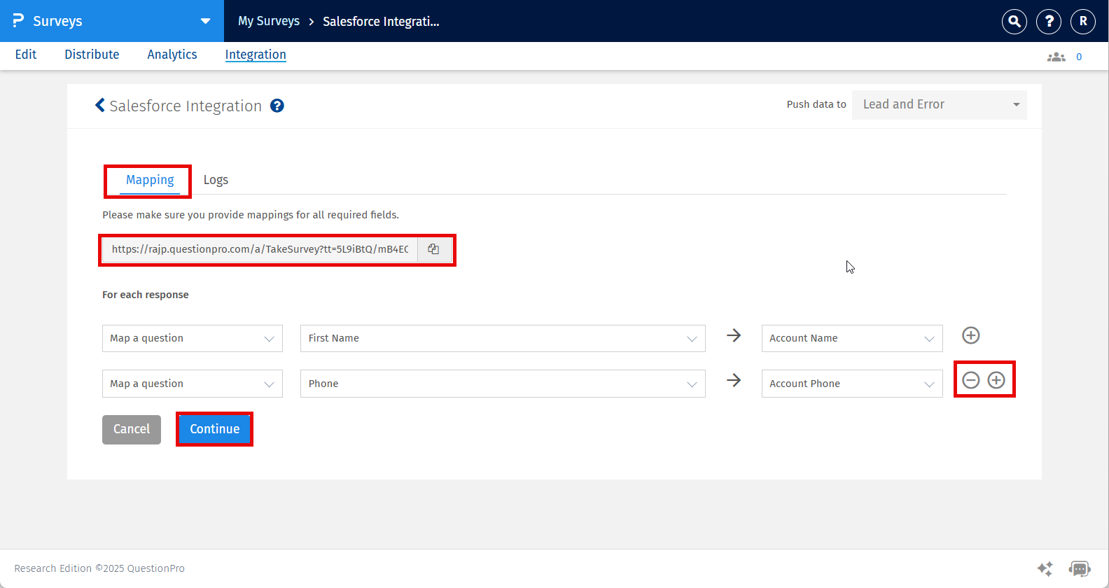Open the user profile 'R' avatar

point(1083,22)
